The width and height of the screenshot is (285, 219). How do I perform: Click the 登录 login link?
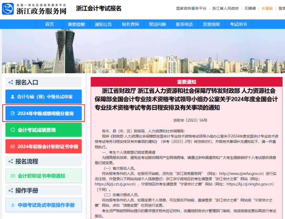(x=282, y=8)
